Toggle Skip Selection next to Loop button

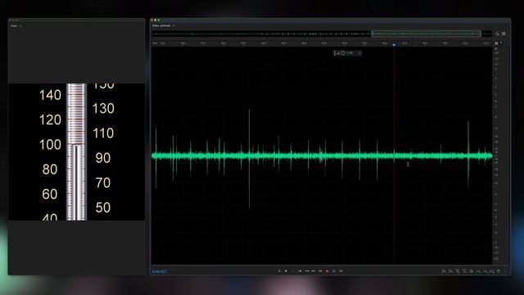coord(341,271)
